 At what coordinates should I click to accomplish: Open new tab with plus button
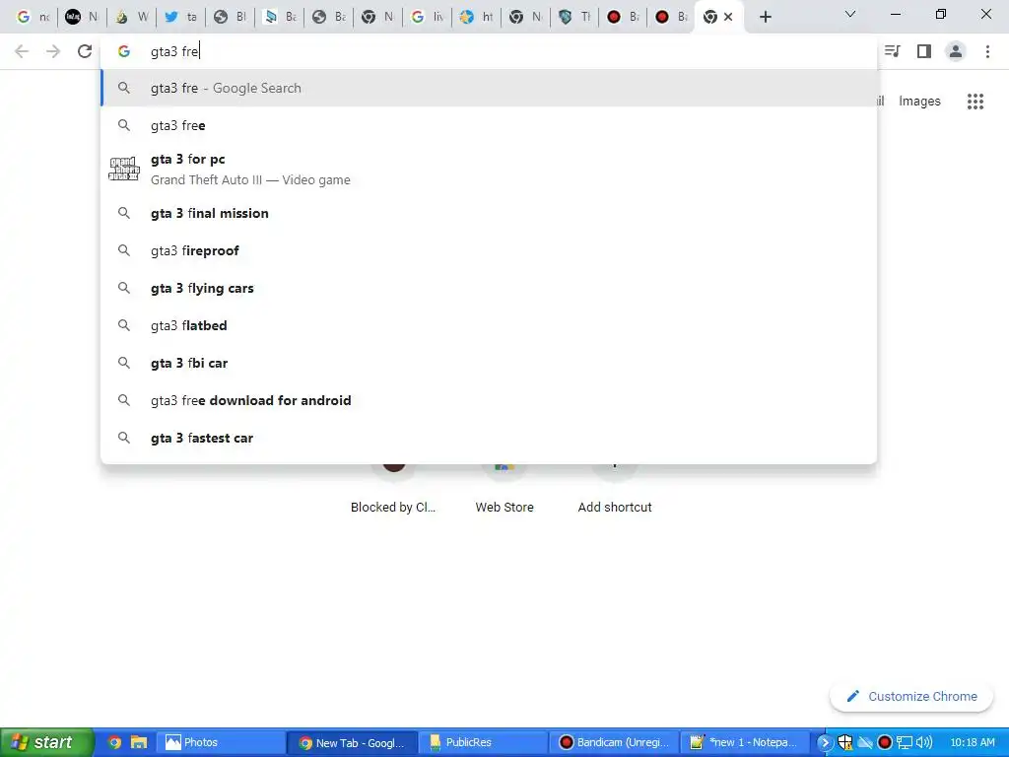[765, 17]
